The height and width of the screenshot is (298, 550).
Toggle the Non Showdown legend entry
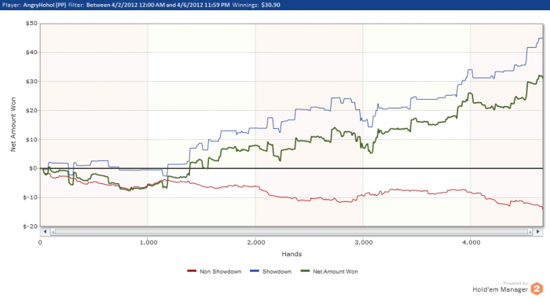click(x=214, y=271)
